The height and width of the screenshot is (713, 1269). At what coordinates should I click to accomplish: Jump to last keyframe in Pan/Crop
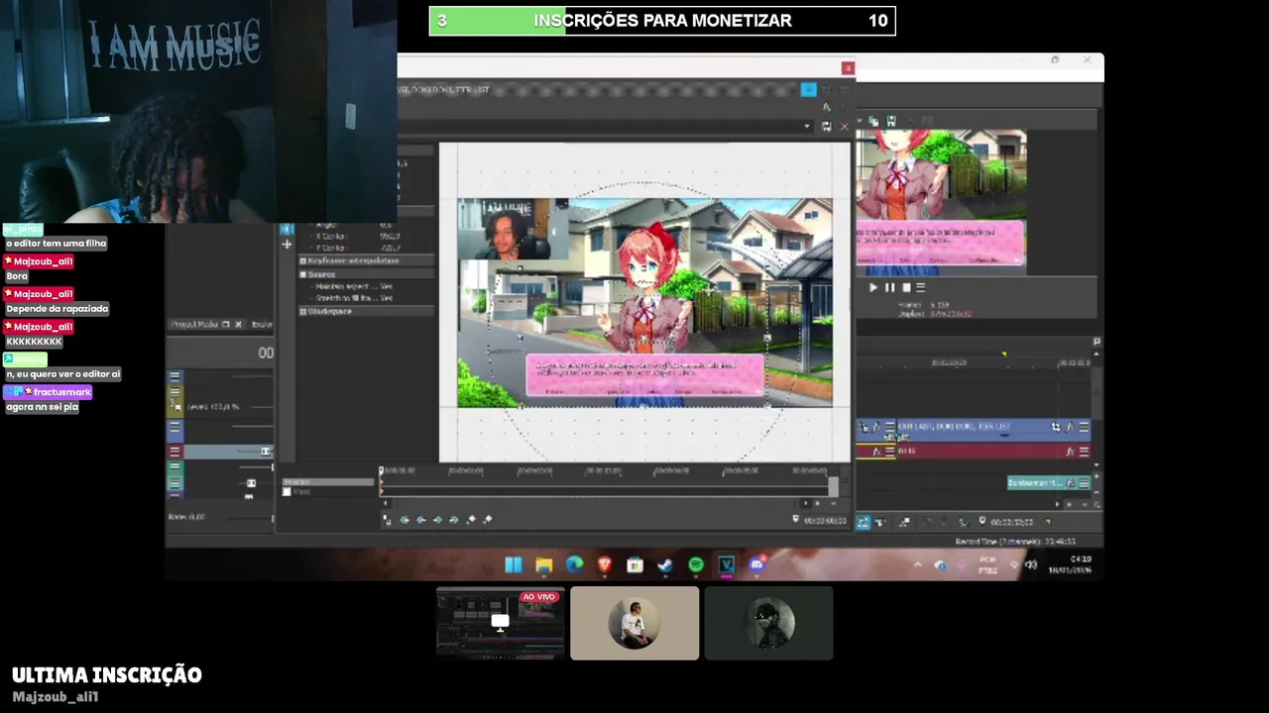[x=454, y=520]
